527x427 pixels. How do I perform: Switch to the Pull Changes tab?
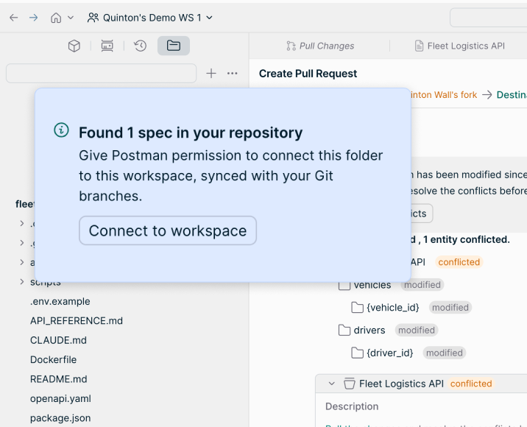click(x=320, y=46)
